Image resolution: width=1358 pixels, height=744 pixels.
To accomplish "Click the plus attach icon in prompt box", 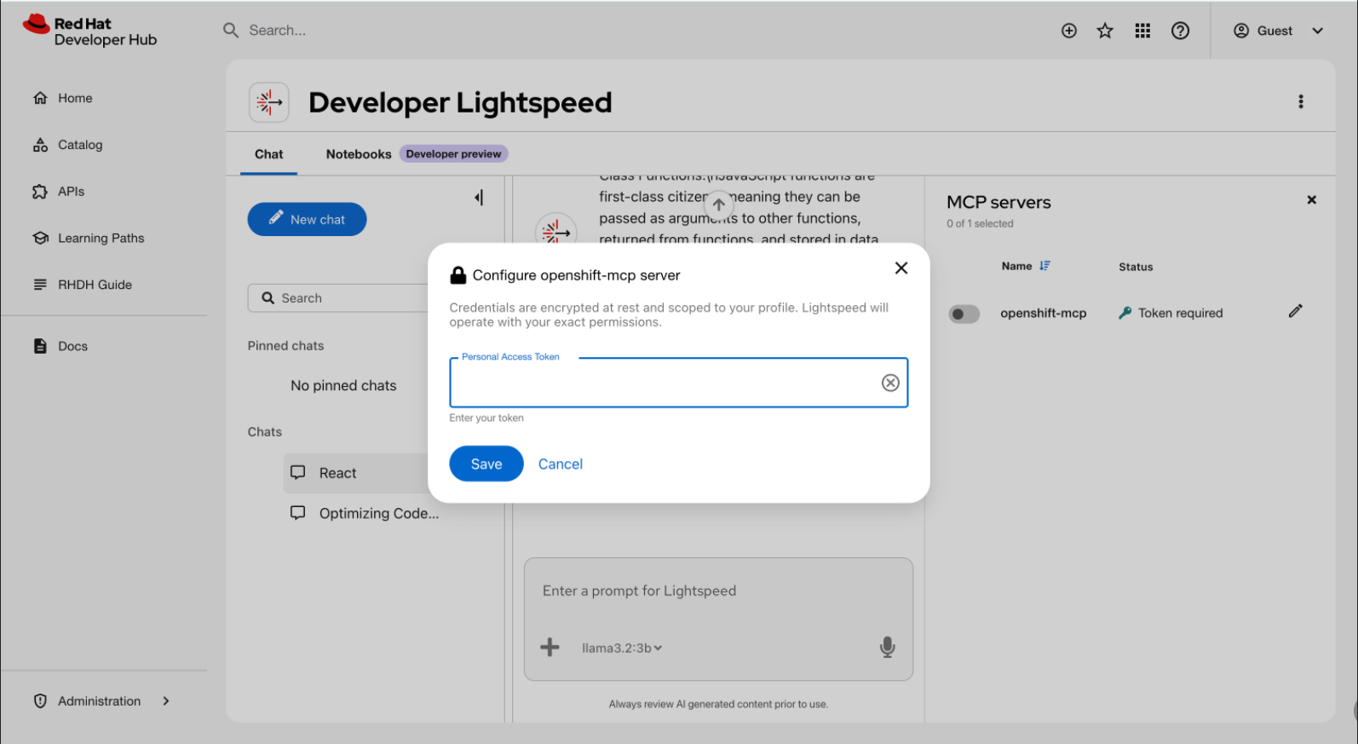I will pos(550,647).
